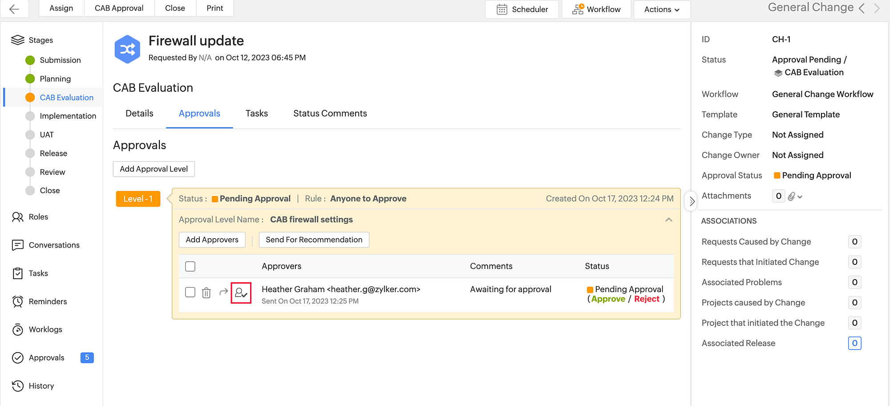Select the Implementation stage

pos(68,116)
